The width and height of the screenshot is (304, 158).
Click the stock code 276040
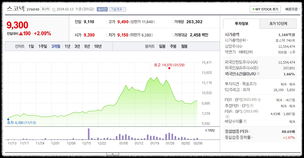pos(33,10)
